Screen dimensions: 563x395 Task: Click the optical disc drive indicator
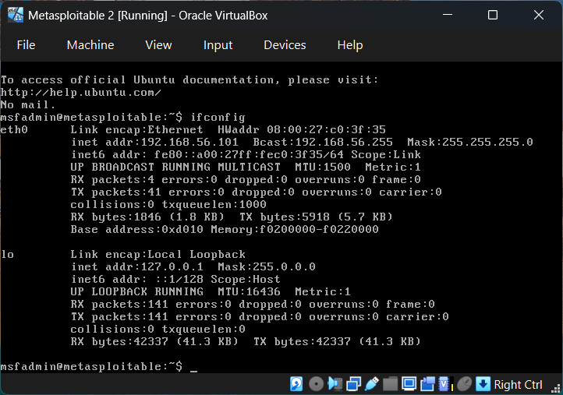coord(316,384)
